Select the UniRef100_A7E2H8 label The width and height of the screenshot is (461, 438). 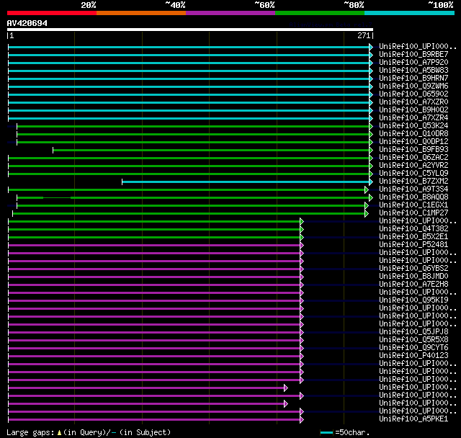click(x=413, y=285)
